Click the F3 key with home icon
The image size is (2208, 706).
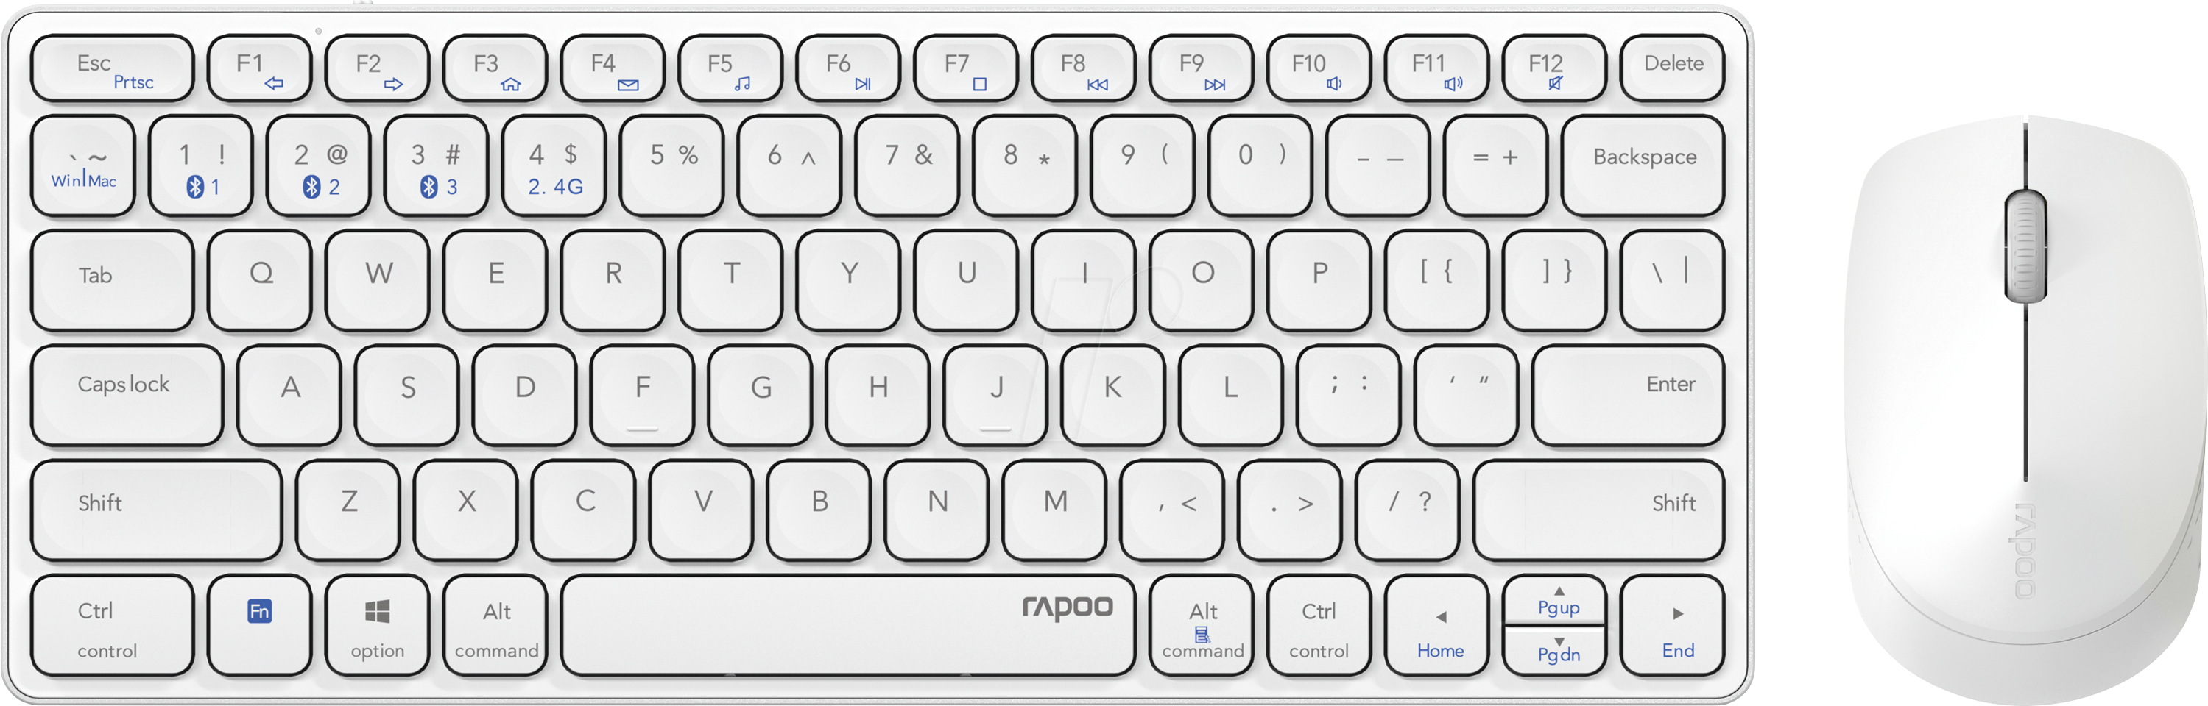[495, 68]
